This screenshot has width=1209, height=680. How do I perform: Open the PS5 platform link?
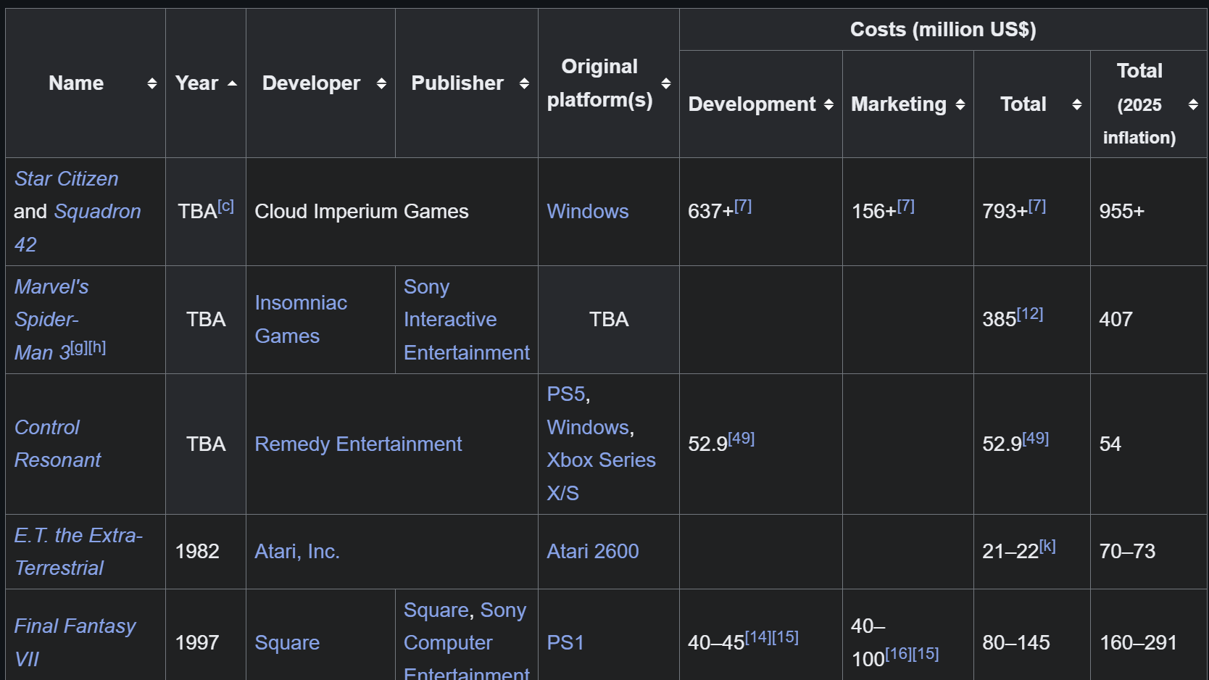pos(565,394)
